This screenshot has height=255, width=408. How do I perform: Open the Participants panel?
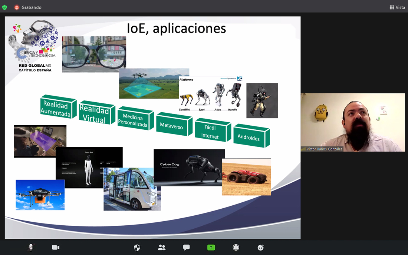pyautogui.click(x=162, y=248)
